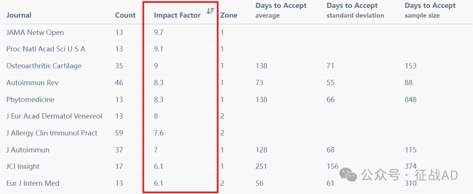Click the Impact Factor column header

pos(177,15)
